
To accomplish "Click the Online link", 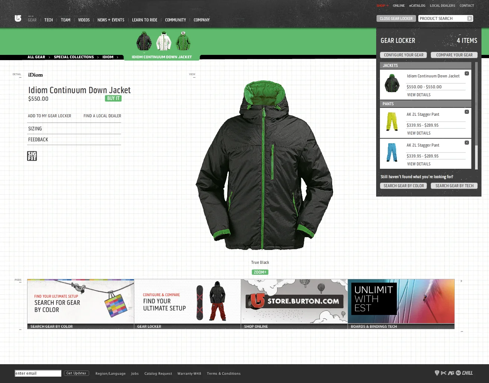I will [399, 6].
